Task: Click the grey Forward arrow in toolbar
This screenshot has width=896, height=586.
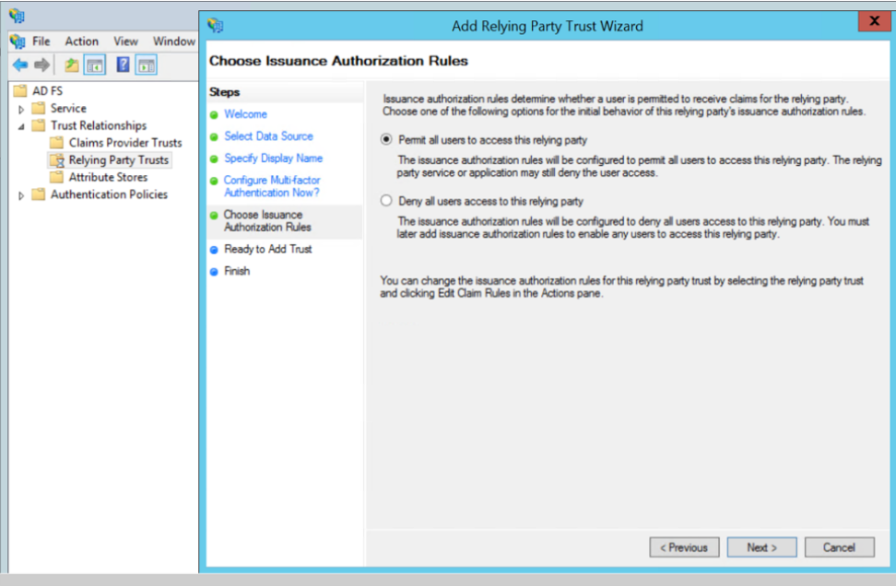Action: [41, 64]
